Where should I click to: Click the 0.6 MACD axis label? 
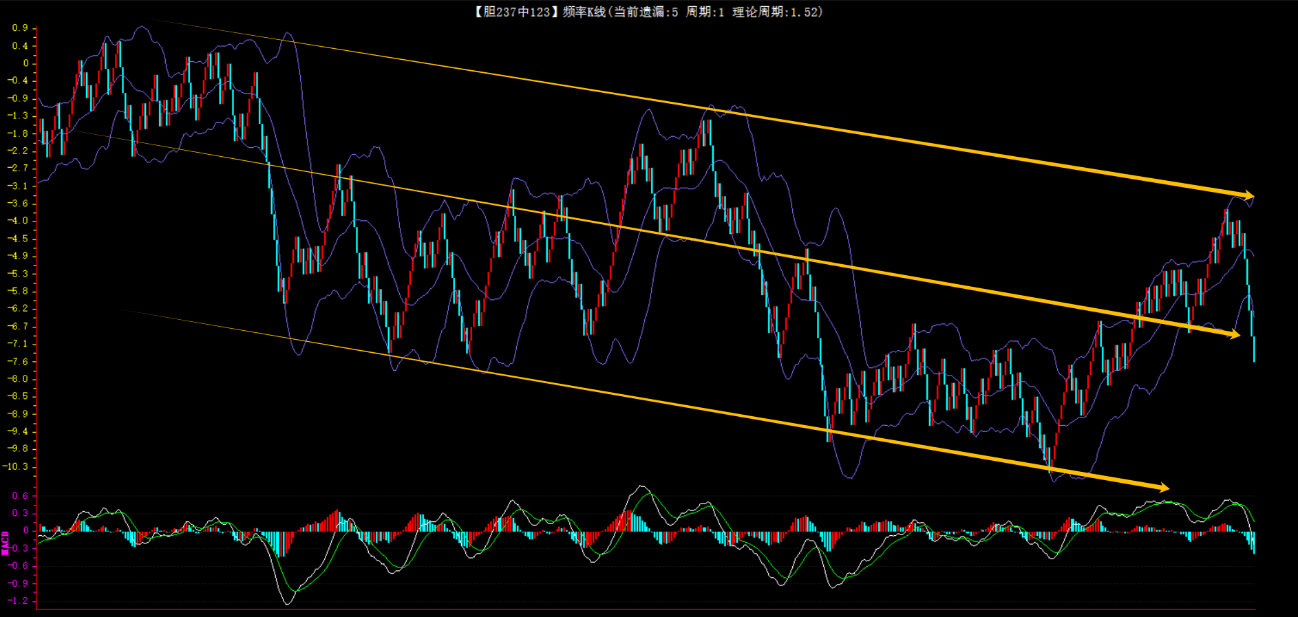click(x=20, y=495)
